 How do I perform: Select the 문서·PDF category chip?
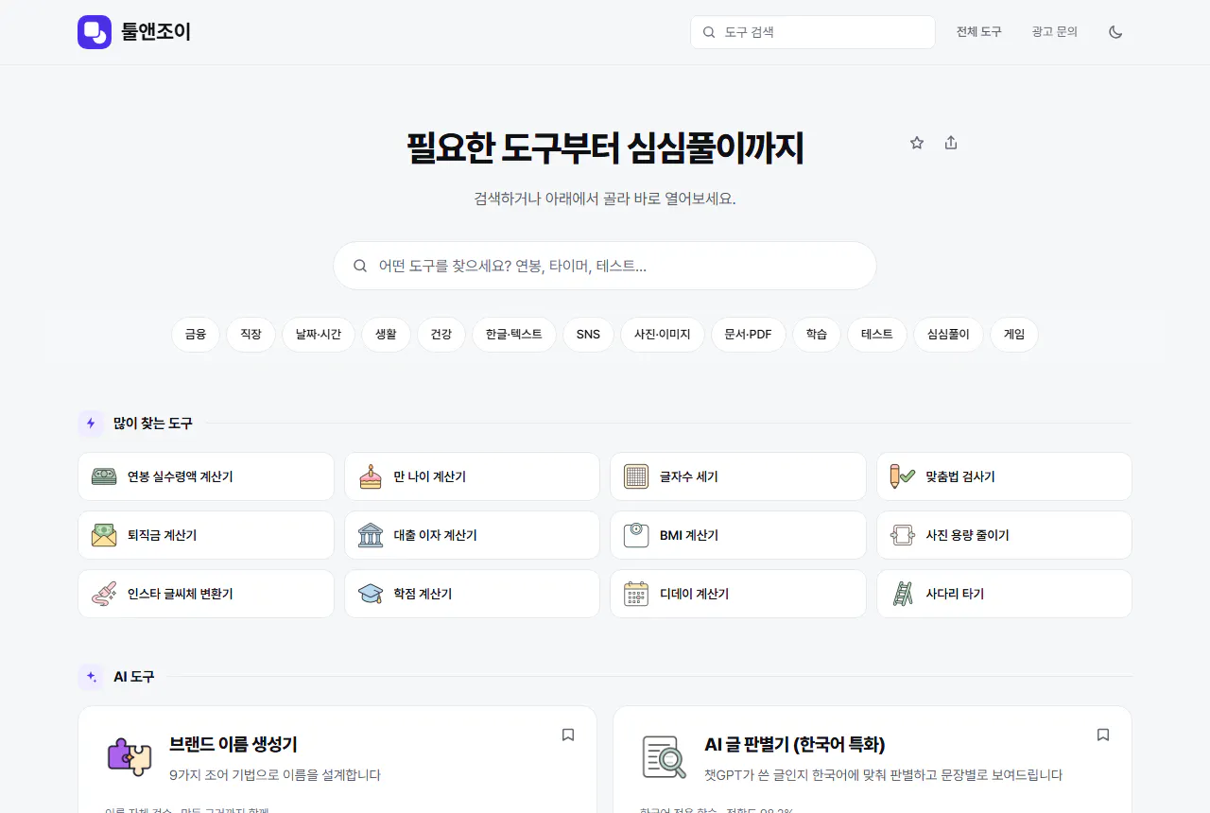pos(749,335)
